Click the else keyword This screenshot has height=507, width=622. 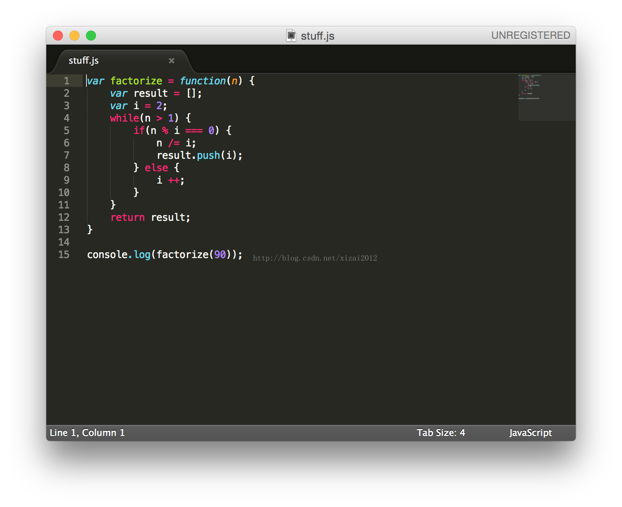point(156,167)
